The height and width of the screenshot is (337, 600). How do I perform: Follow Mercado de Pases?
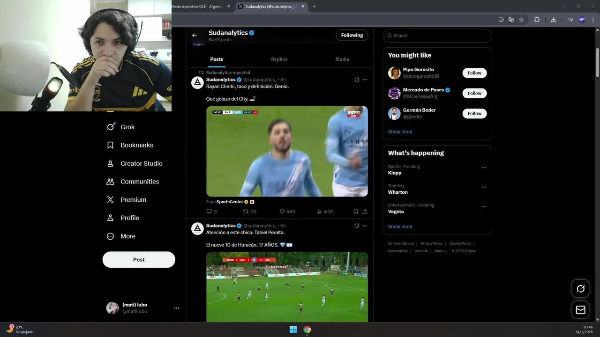point(474,93)
